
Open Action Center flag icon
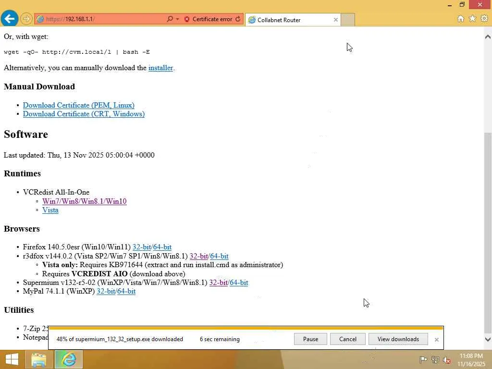tap(423, 359)
